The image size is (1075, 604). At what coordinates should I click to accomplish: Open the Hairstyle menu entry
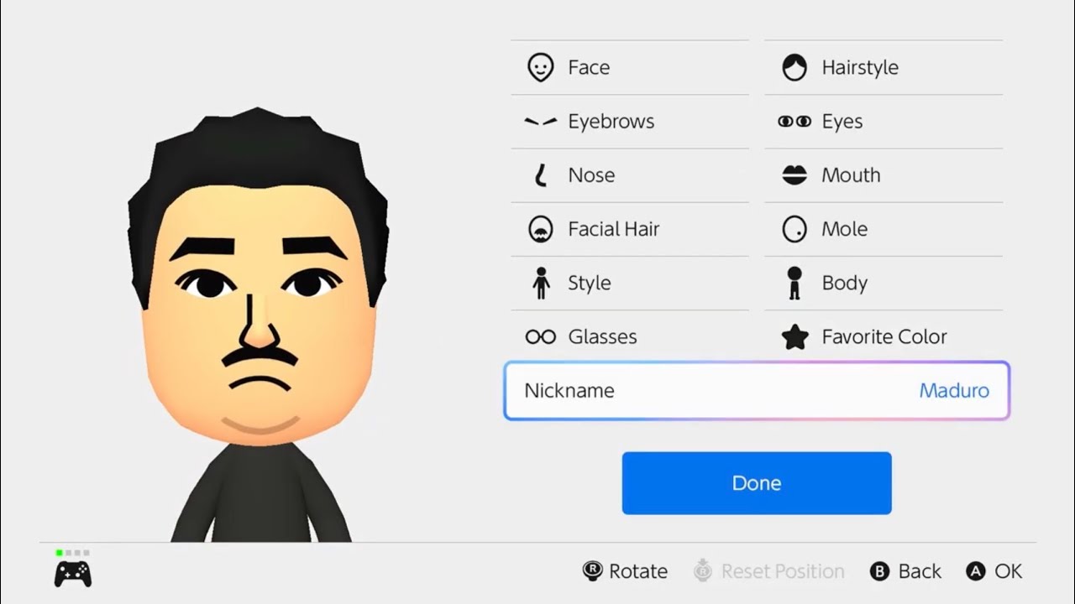(884, 67)
